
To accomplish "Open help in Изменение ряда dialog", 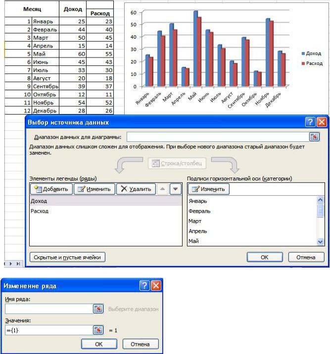I will pos(144,286).
